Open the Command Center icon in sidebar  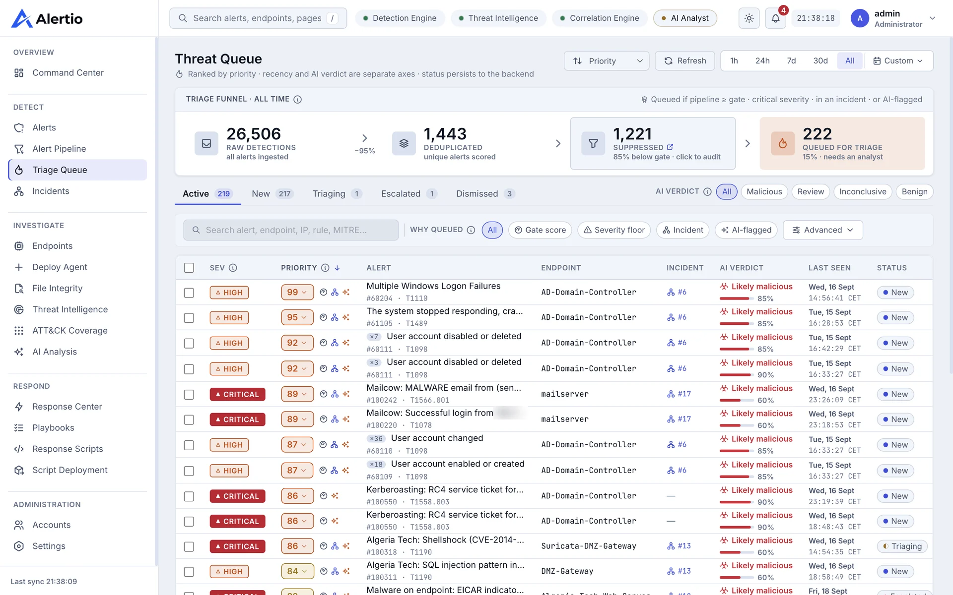[x=19, y=73]
